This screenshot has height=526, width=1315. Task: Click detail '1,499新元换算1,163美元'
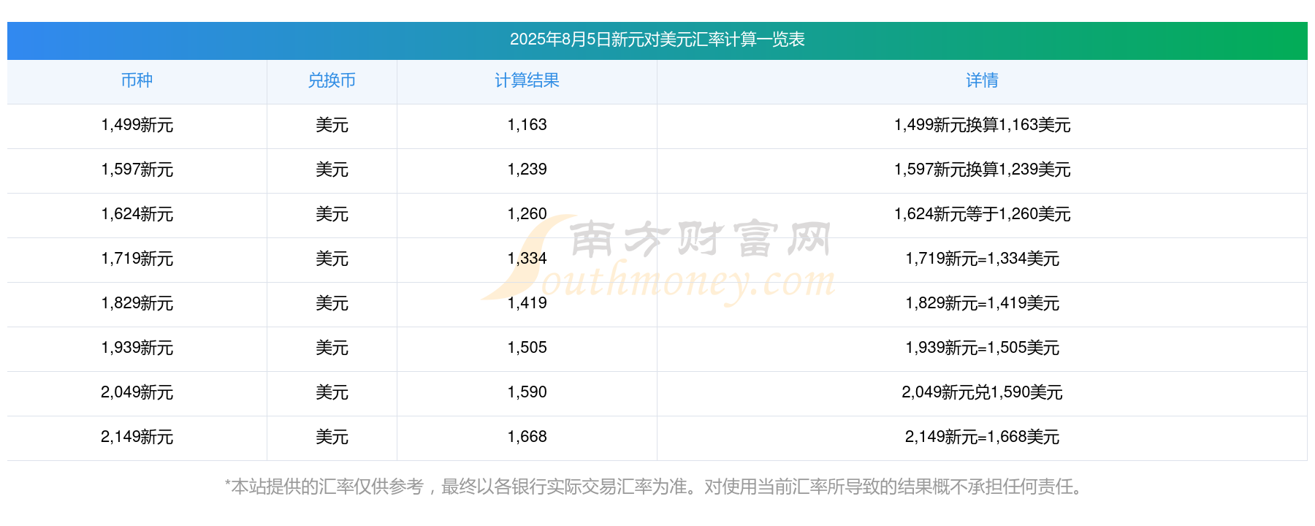point(982,126)
